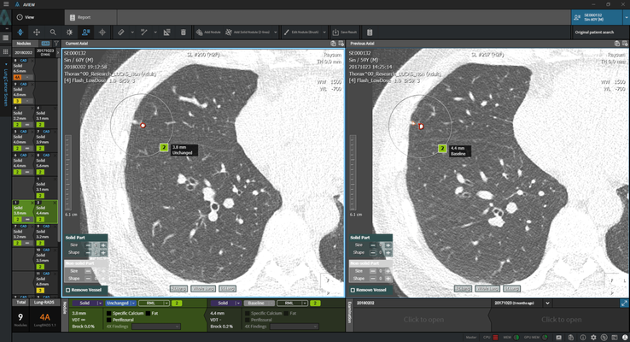This screenshot has width=630, height=342.
Task: Select the Pan (move) tool
Action: point(37,32)
